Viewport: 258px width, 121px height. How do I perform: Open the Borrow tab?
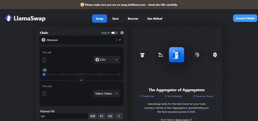(133, 19)
